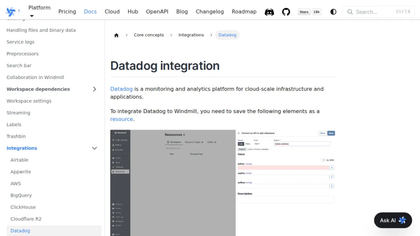The height and width of the screenshot is (236, 420).
Task: Open the Blog nav item
Action: pos(182,12)
